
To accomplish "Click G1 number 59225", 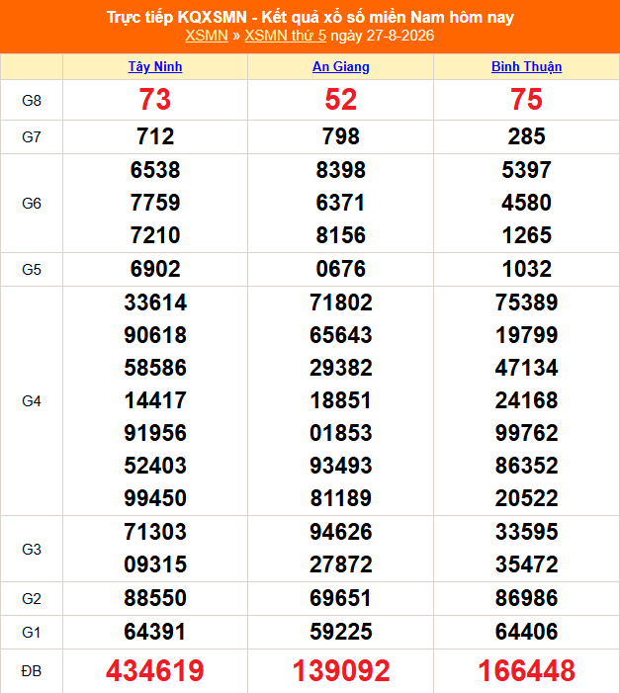I will tap(340, 632).
